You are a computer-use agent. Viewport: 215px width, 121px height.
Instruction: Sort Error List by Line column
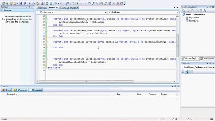(x=139, y=94)
